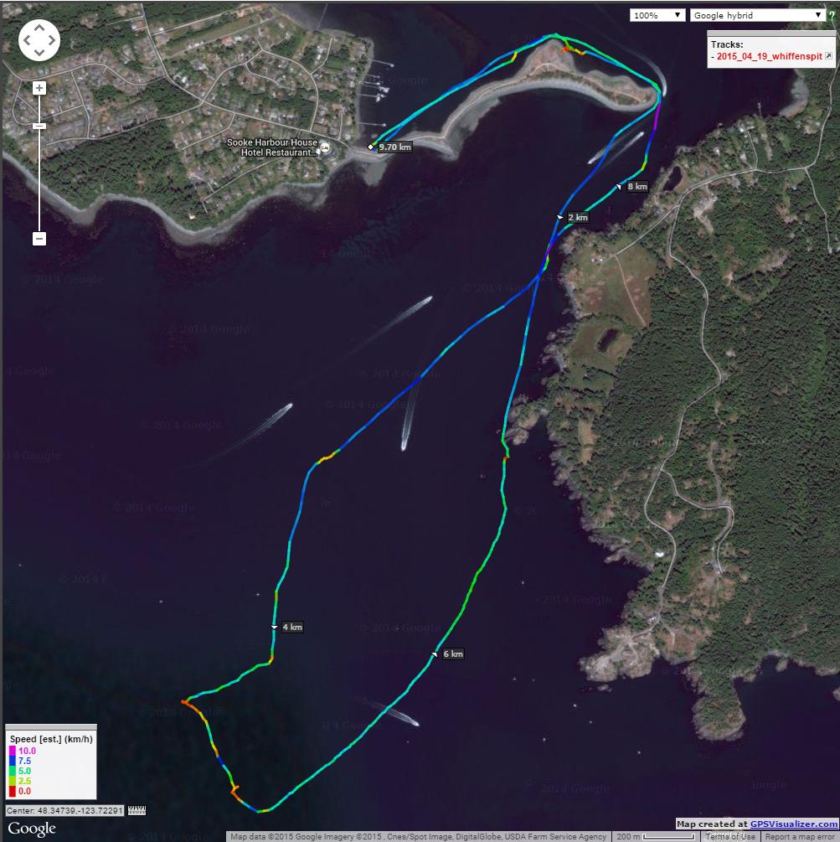840x842 pixels.
Task: Click the 6 km distance marker
Action: coord(453,653)
